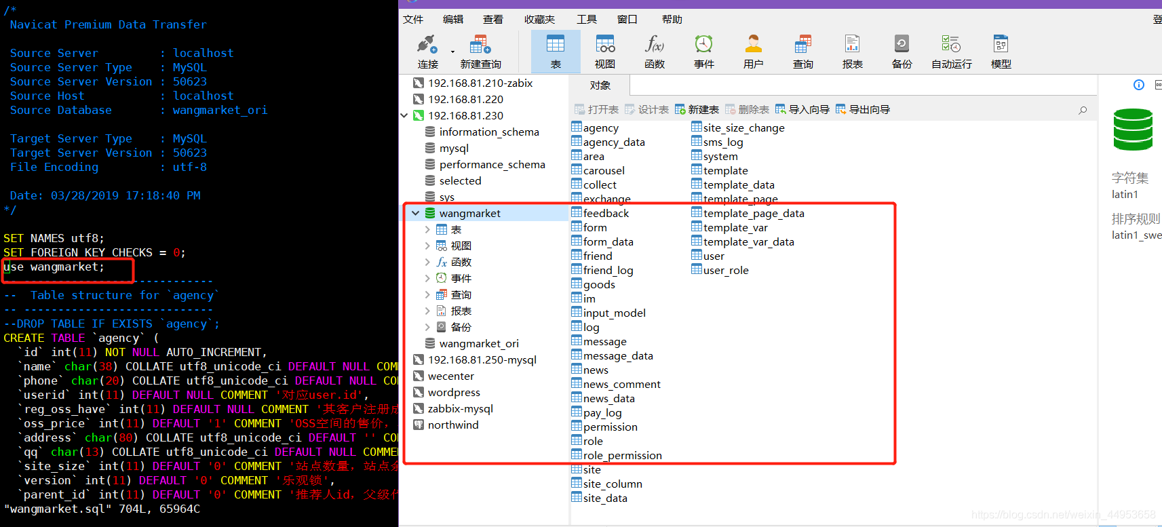Click the 新建表 button
The image size is (1162, 527).
(x=697, y=109)
